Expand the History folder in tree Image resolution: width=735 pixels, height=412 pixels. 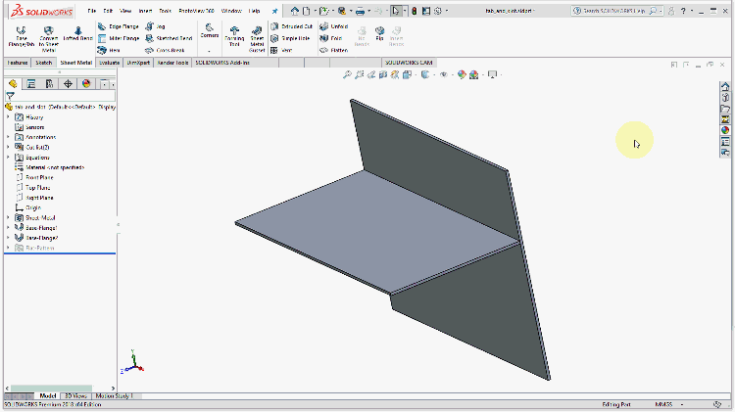8,117
